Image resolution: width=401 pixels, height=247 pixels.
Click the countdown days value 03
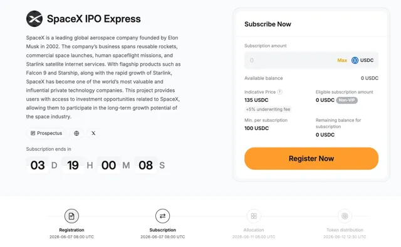pyautogui.click(x=38, y=165)
